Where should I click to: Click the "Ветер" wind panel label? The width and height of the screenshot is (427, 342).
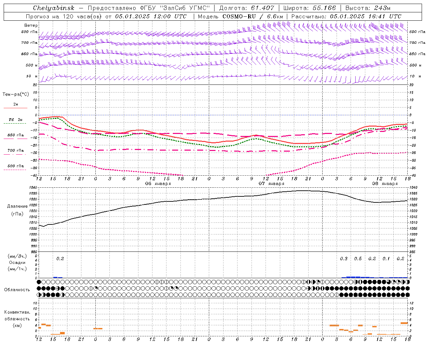click(31, 25)
